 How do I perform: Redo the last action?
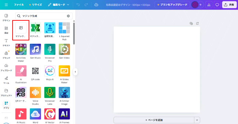click(x=86, y=5)
